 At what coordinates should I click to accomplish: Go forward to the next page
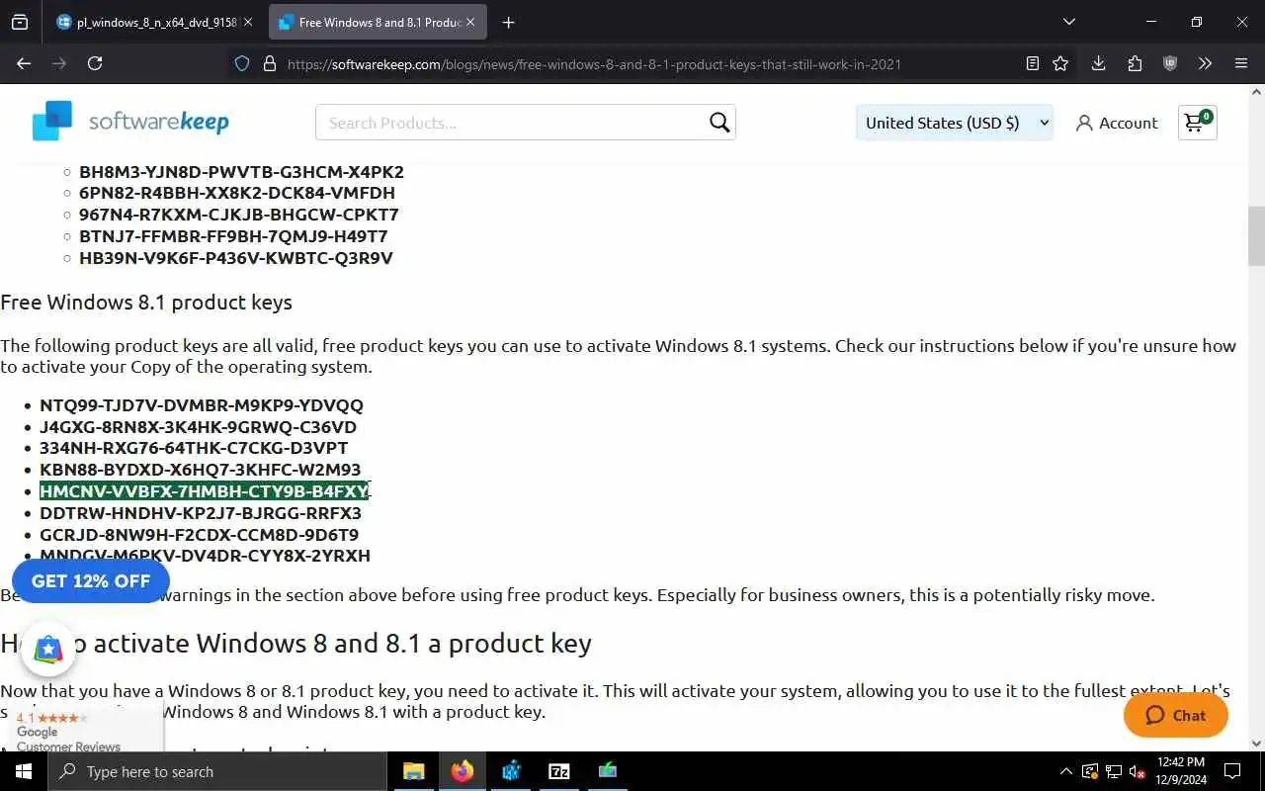tap(59, 63)
